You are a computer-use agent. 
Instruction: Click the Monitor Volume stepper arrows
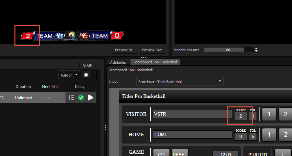pyautogui.click(x=257, y=50)
